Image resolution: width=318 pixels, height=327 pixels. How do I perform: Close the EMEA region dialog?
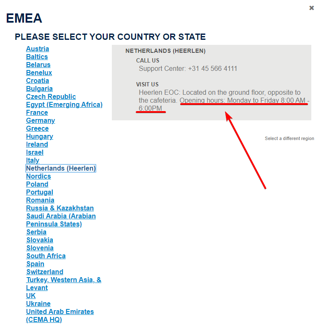pos(311,8)
